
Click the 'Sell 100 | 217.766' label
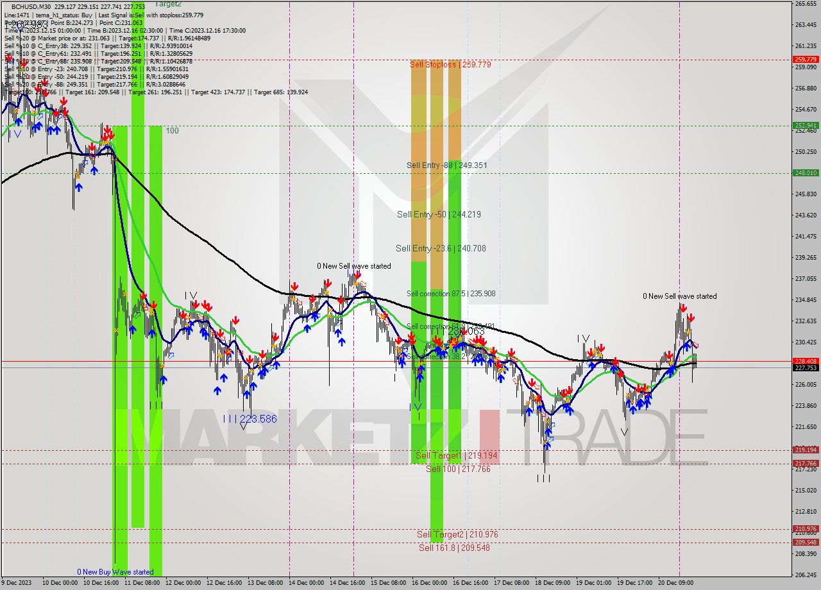[458, 469]
